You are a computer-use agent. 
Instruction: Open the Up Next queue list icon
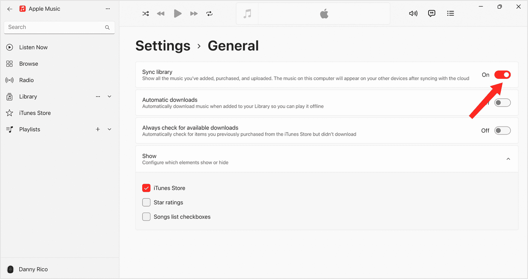(450, 14)
